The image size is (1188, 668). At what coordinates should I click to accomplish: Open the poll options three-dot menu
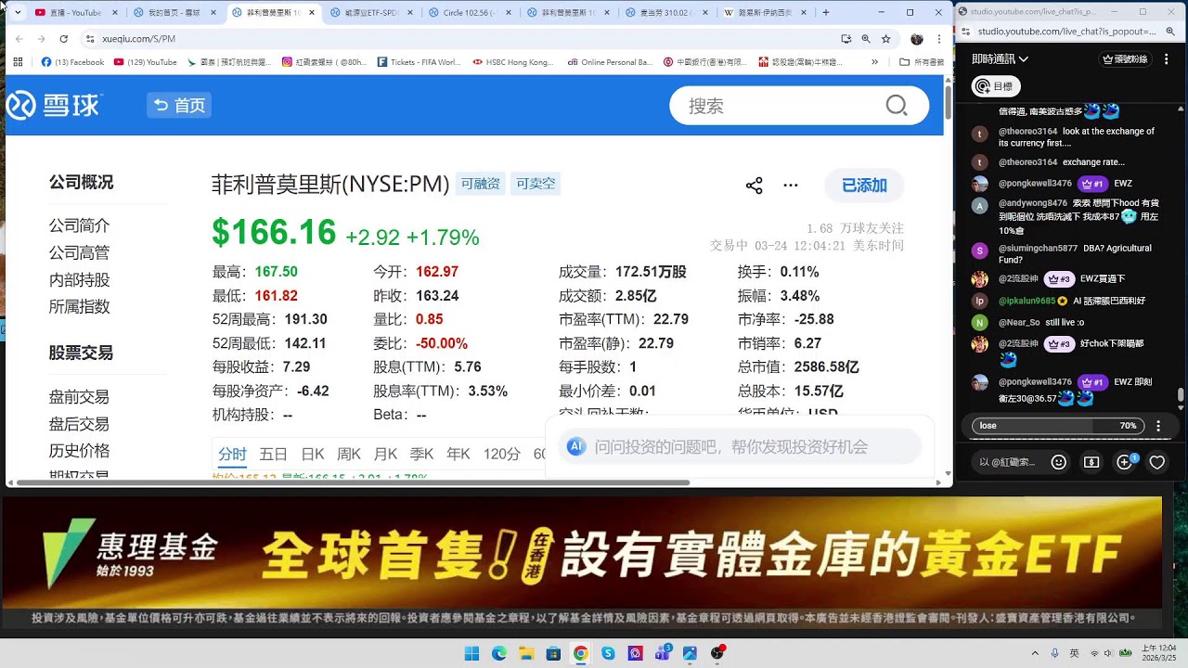(x=1158, y=426)
